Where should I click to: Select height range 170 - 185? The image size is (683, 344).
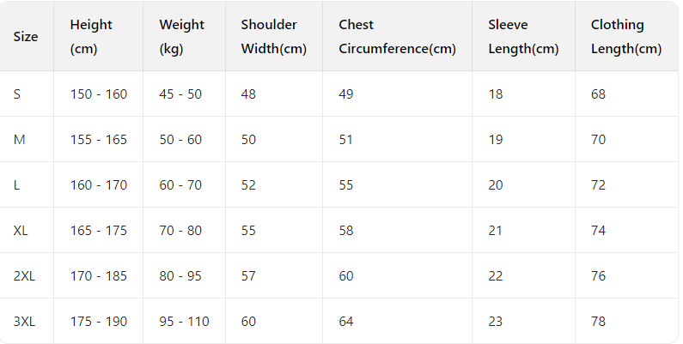click(98, 276)
